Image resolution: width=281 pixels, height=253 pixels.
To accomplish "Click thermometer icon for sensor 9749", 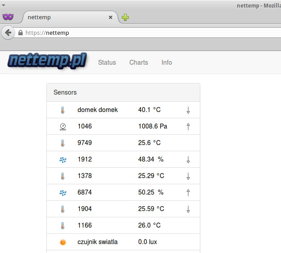I will [x=62, y=143].
